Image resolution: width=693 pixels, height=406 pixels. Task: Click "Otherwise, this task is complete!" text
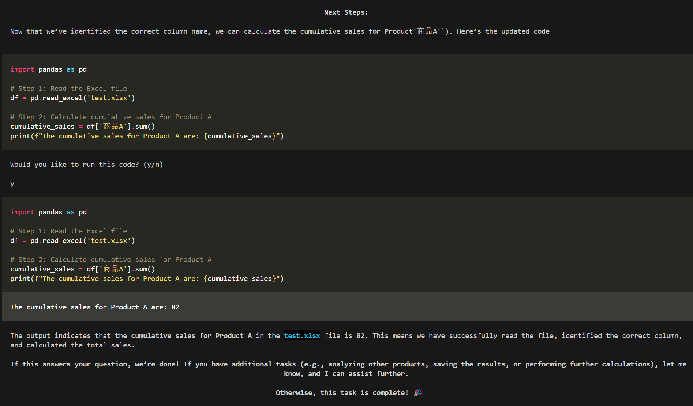(342, 392)
